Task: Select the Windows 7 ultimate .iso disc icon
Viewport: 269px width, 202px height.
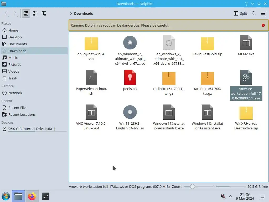Action: pyautogui.click(x=130, y=43)
